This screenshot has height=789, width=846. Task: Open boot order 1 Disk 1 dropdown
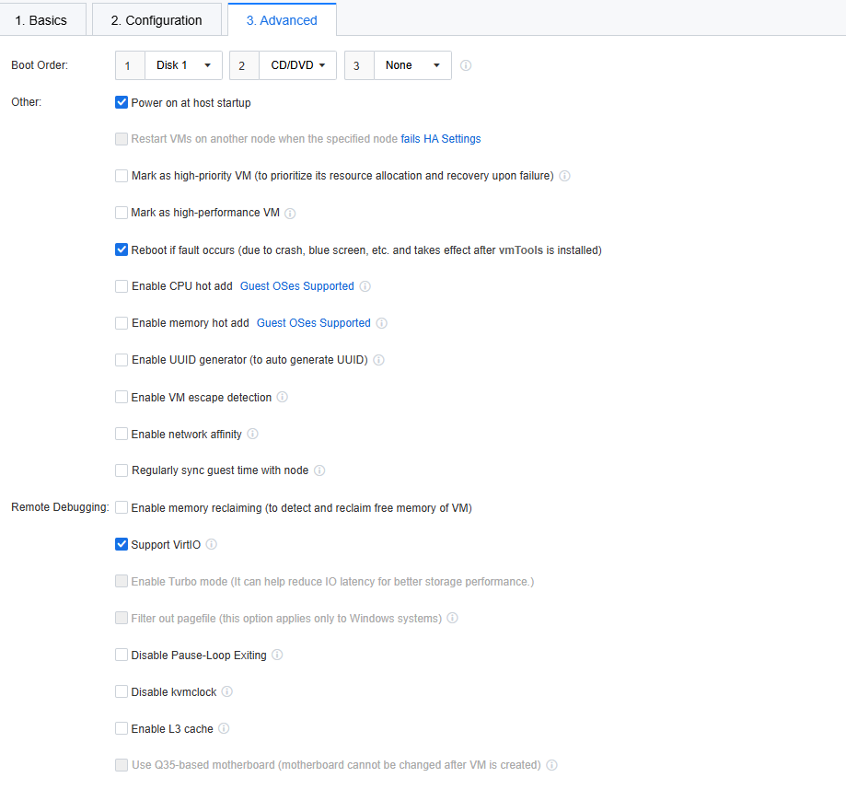click(x=183, y=65)
